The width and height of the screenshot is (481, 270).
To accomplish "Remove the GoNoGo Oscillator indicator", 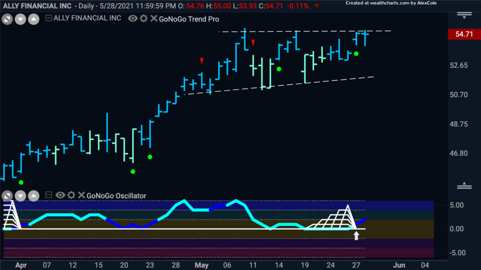I will coord(81,195).
